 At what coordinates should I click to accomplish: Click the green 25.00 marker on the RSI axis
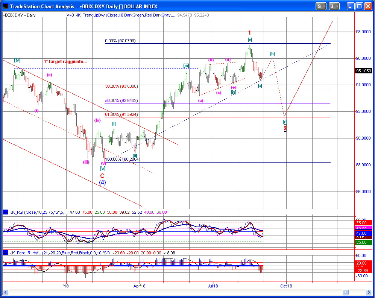363,242
